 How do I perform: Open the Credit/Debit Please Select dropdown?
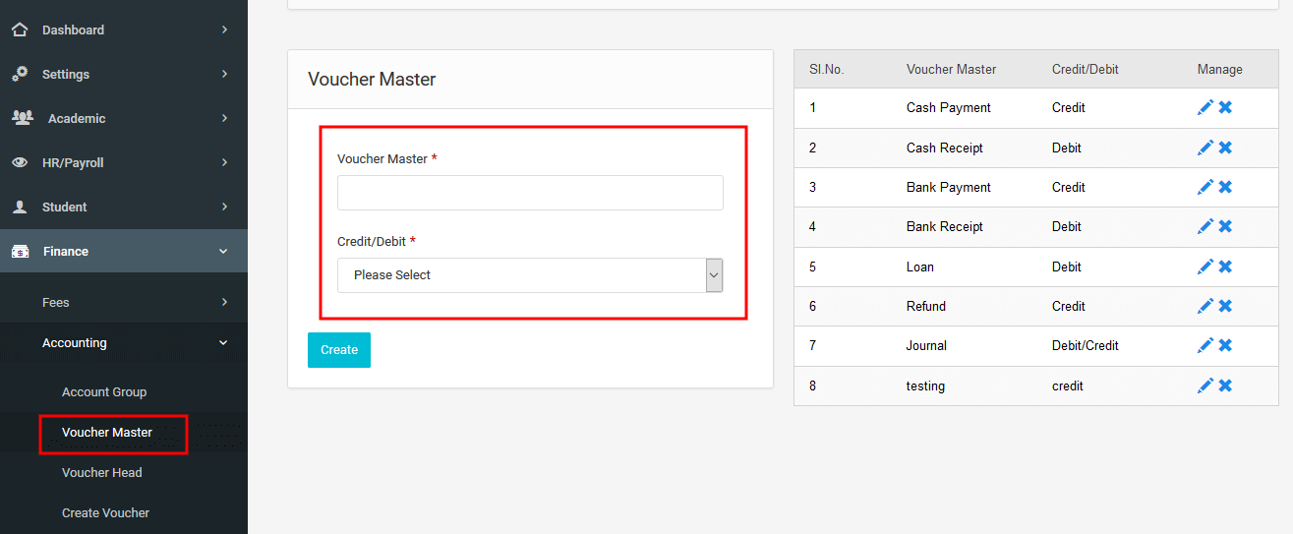pos(530,275)
